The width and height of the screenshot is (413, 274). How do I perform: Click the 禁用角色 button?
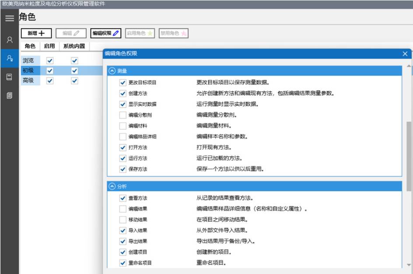coord(174,33)
